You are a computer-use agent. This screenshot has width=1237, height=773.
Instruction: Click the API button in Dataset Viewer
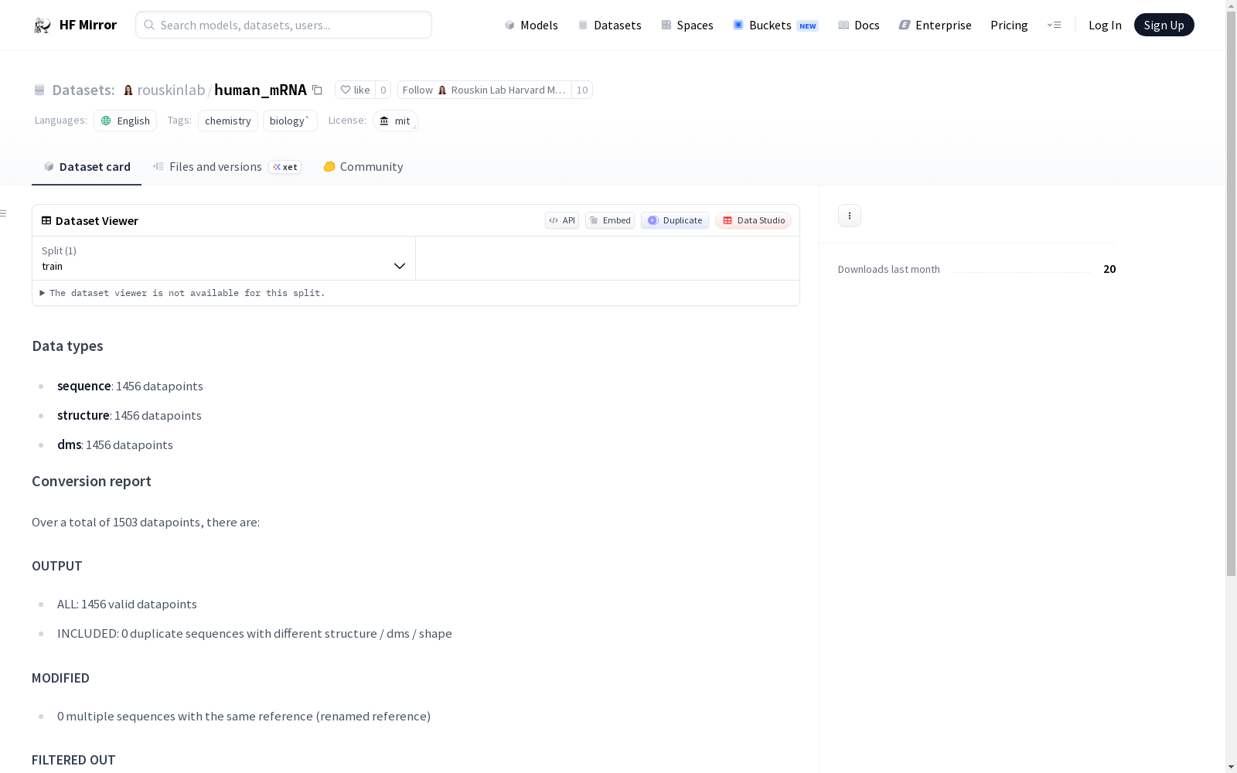[x=562, y=220]
